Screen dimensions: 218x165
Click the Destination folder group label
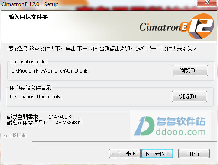[29, 62]
